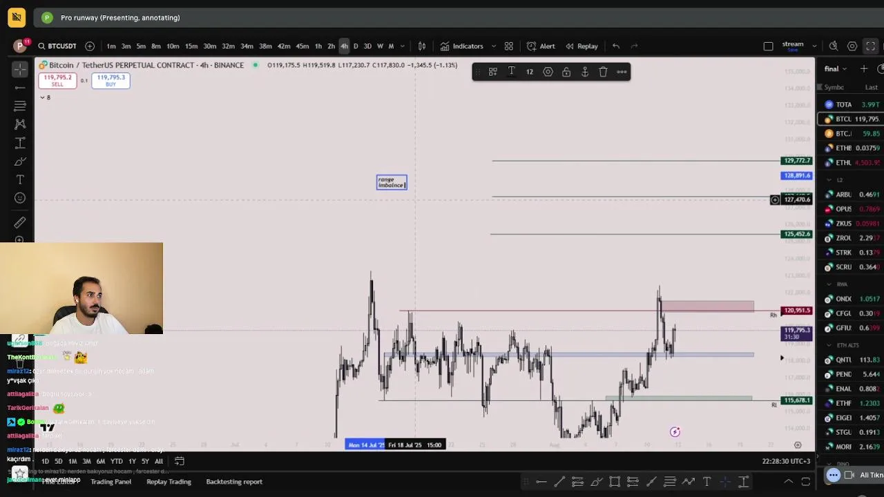Open the Backtesting report tab

click(234, 482)
